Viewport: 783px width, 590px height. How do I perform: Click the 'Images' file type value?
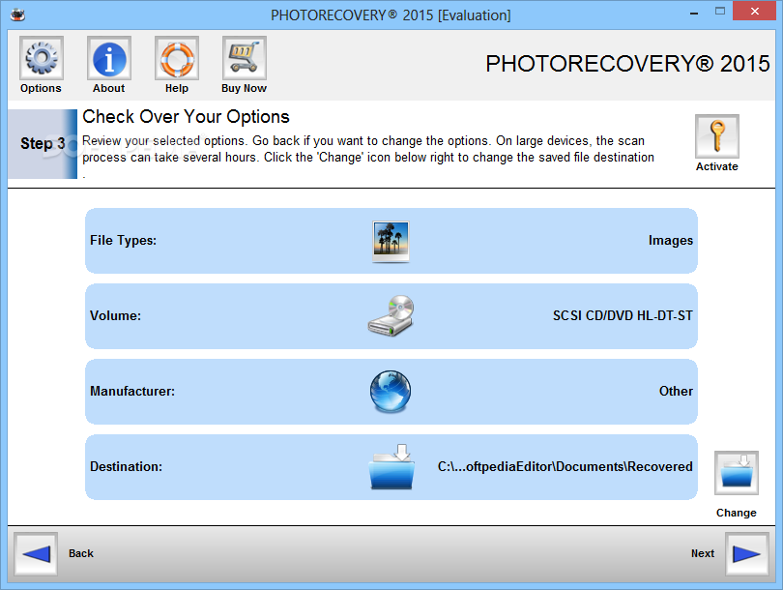tap(671, 241)
